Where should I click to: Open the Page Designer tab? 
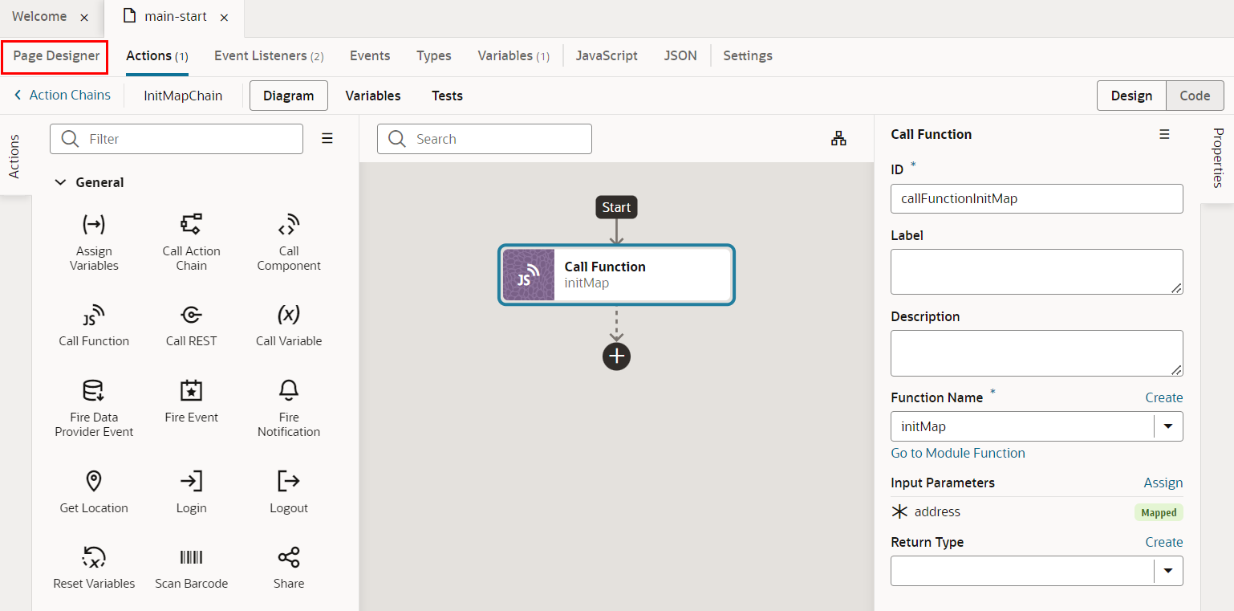pyautogui.click(x=56, y=56)
